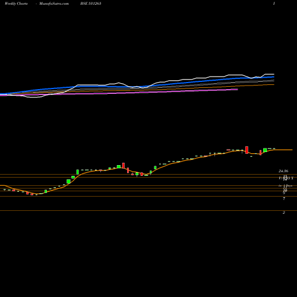Click the "7" price level label
297x297 pixels.
click(x=284, y=198)
